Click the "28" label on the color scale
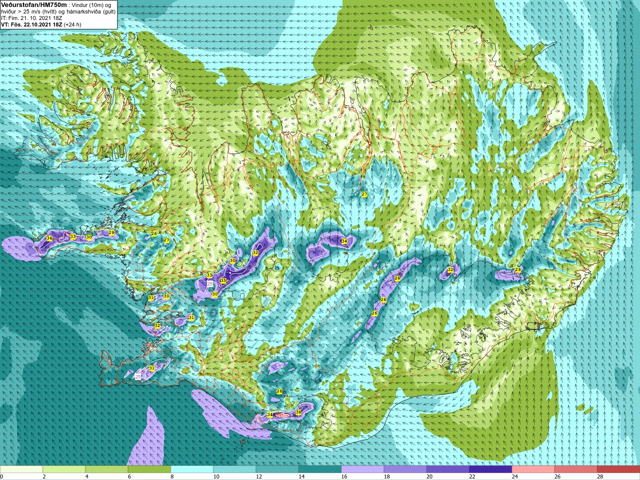The width and height of the screenshot is (640, 480). (600, 476)
